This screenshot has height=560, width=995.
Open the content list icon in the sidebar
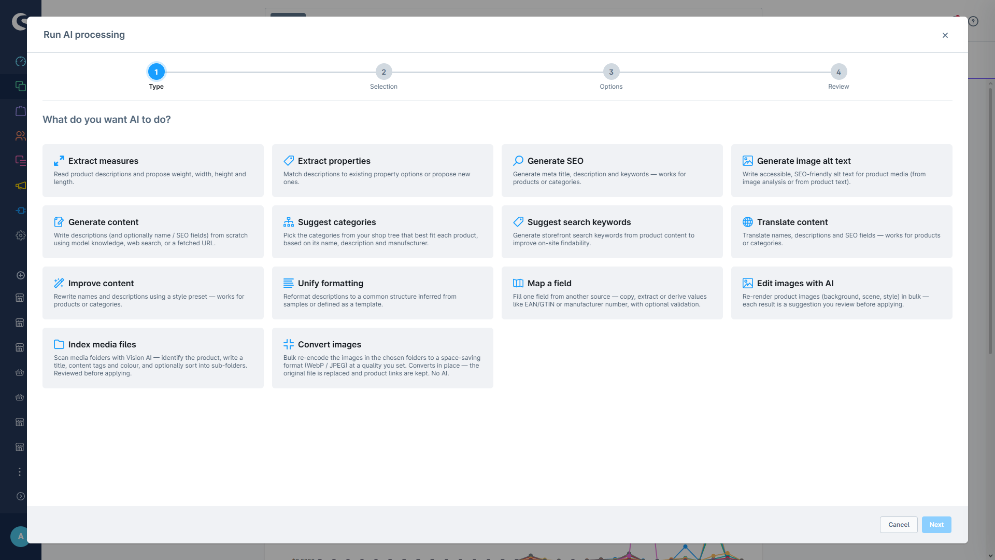pyautogui.click(x=21, y=161)
